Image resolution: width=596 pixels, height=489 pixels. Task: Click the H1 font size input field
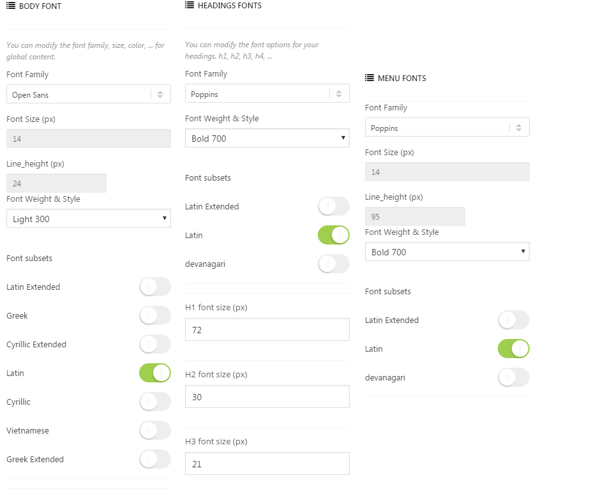pyautogui.click(x=267, y=329)
